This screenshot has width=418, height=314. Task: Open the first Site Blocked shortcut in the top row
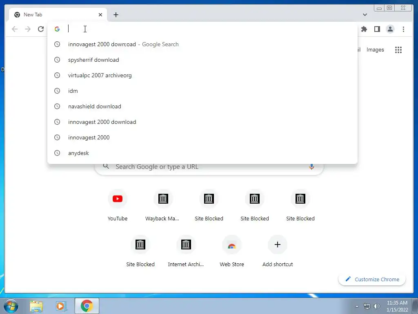pos(209,205)
